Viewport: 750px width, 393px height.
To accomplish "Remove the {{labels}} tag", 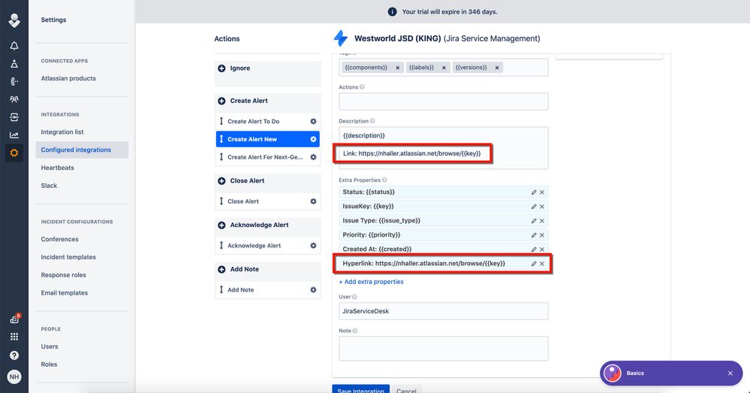I will pos(444,68).
